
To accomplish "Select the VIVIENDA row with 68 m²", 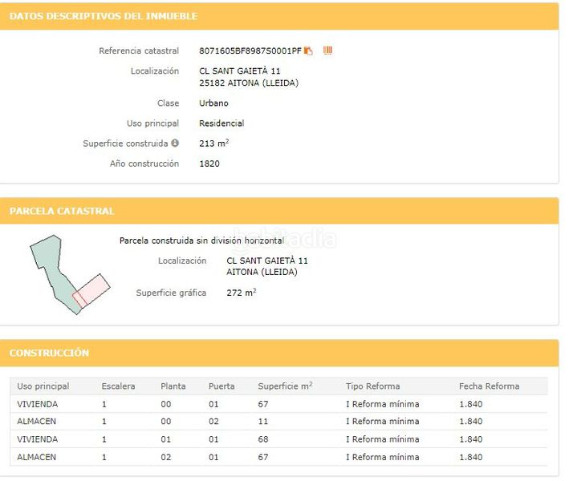I will point(38,439).
